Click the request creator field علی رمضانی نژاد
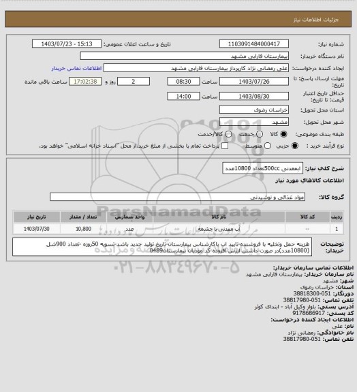The height and width of the screenshot is (392, 357). (x=196, y=68)
